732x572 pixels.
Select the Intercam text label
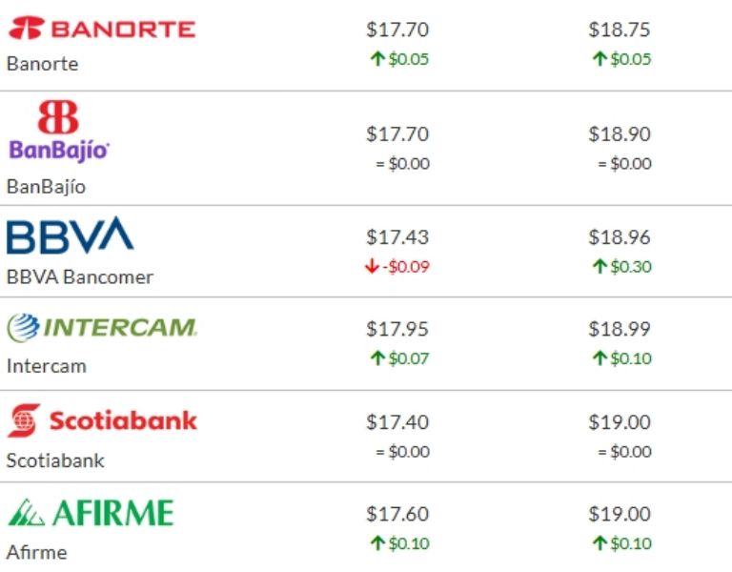pos(46,365)
